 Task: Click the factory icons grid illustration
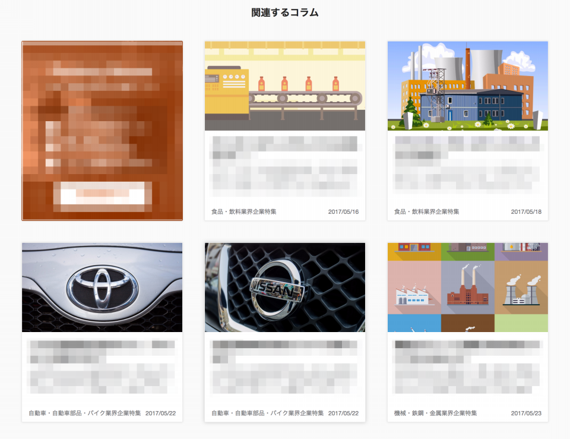pyautogui.click(x=468, y=288)
